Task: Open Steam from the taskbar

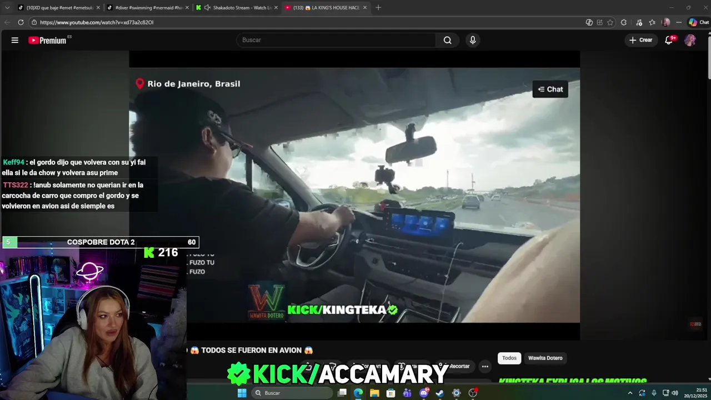Action: click(x=440, y=393)
